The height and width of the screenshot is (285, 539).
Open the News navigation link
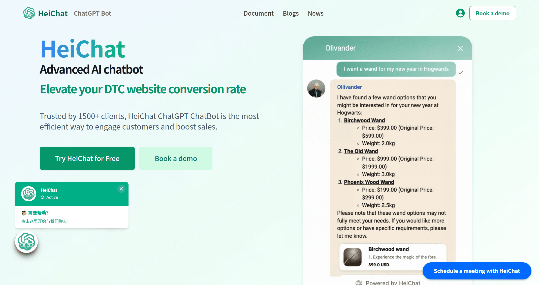(x=315, y=13)
